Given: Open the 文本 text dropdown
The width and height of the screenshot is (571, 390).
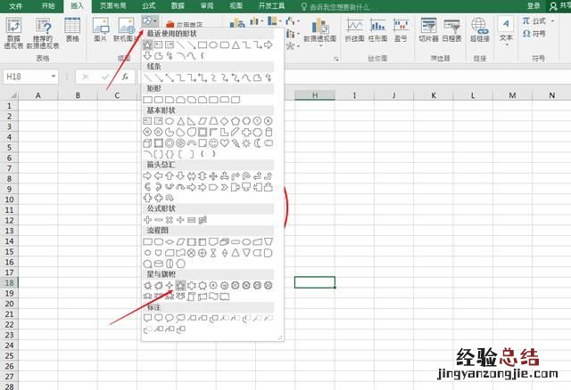Looking at the screenshot, I should 506,32.
